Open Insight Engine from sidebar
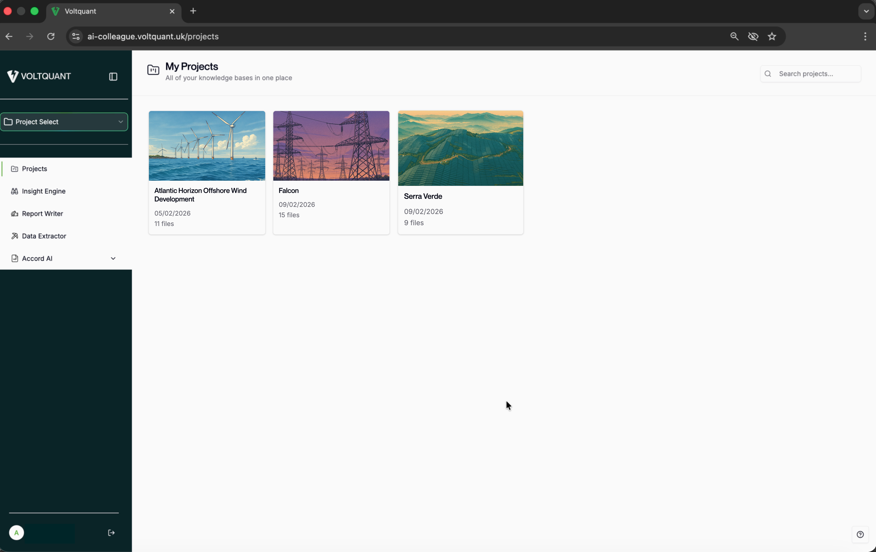Screen dimensions: 876x552 point(43,191)
